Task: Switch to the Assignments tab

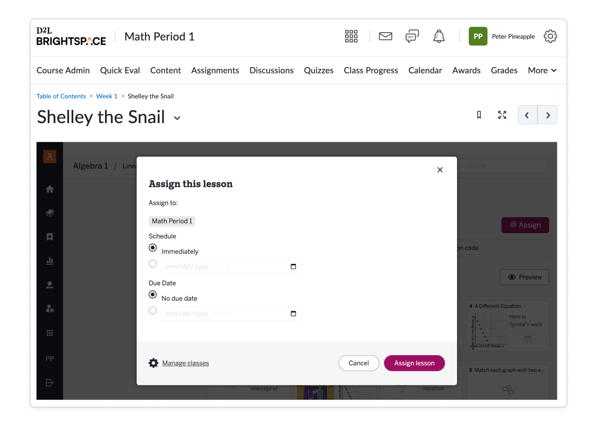Action: click(215, 70)
